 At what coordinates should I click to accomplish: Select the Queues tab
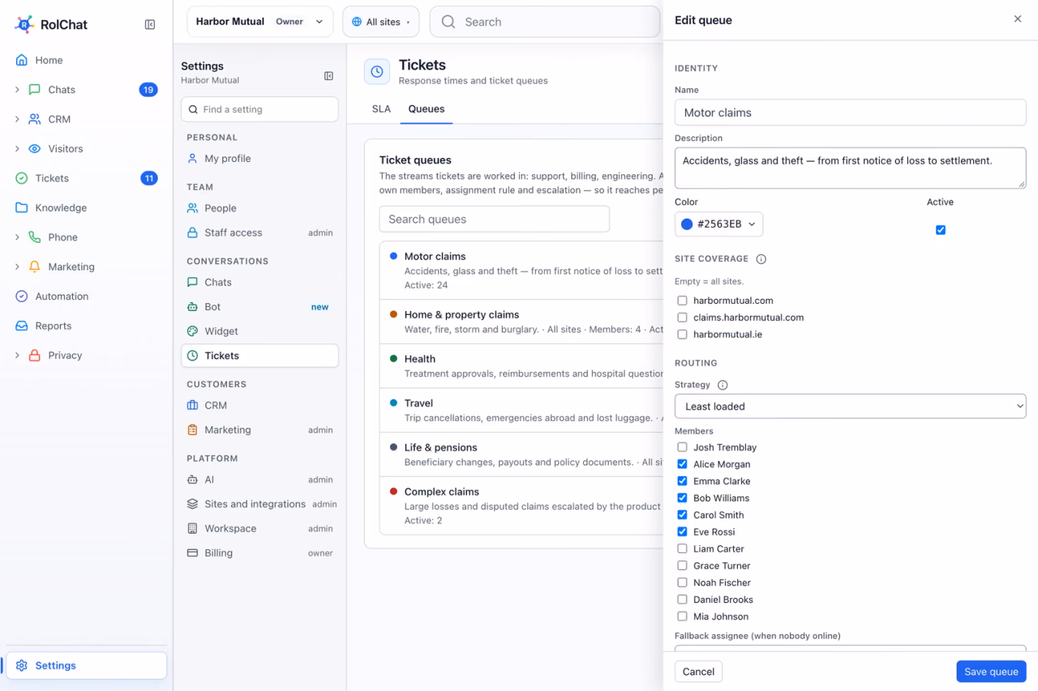pos(427,109)
